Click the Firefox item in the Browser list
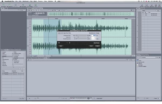The height and width of the screenshot is (104, 162). pyautogui.click(x=140, y=61)
